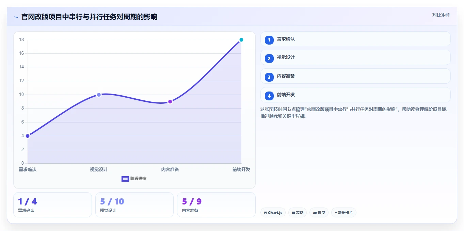The image size is (464, 231).
Task: Open the 5 / 10 视觉设计 data card
Action: tap(134, 205)
